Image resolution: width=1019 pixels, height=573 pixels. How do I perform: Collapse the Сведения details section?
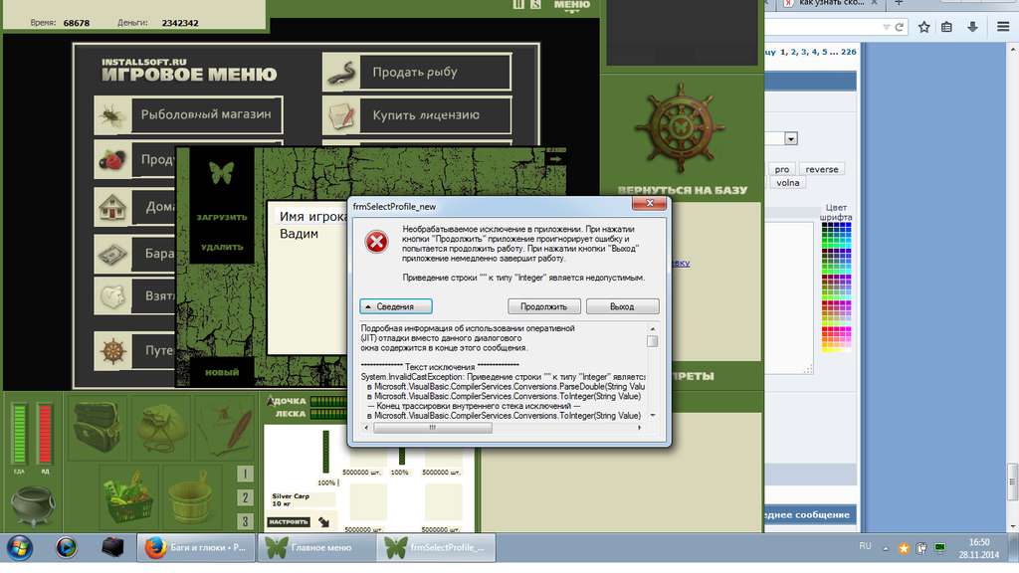396,306
